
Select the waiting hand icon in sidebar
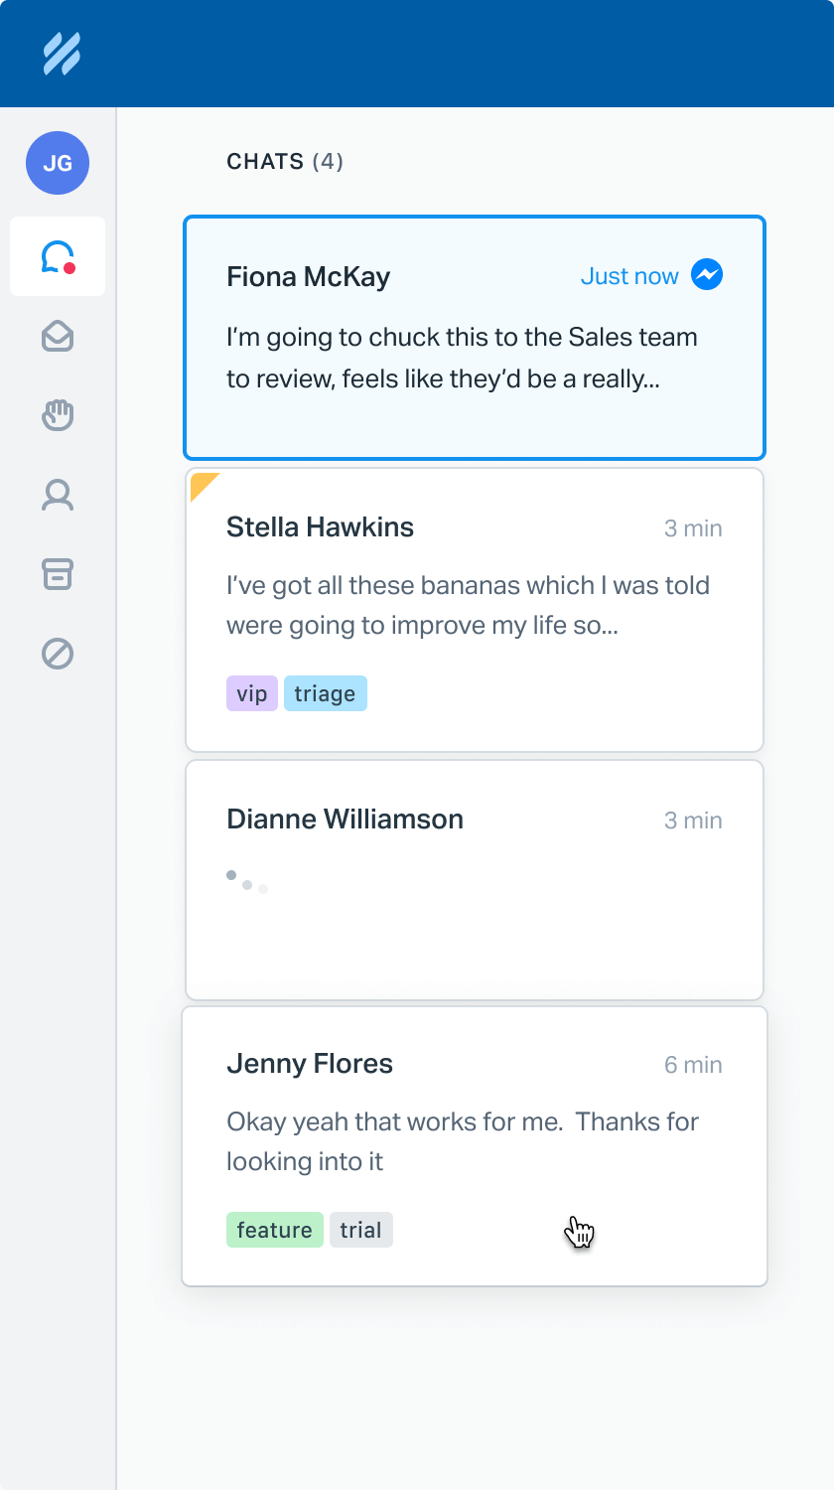[x=57, y=415]
